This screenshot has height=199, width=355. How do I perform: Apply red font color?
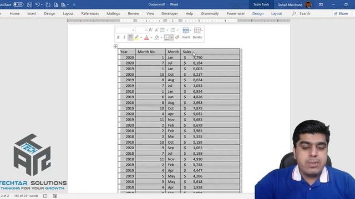(146, 37)
